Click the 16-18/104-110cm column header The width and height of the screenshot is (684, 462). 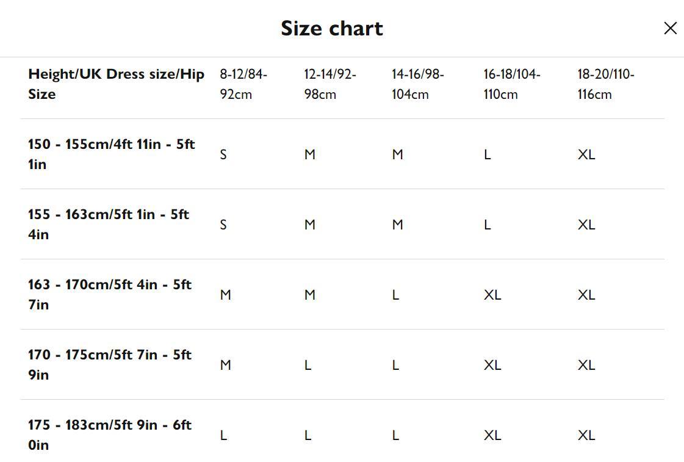512,84
